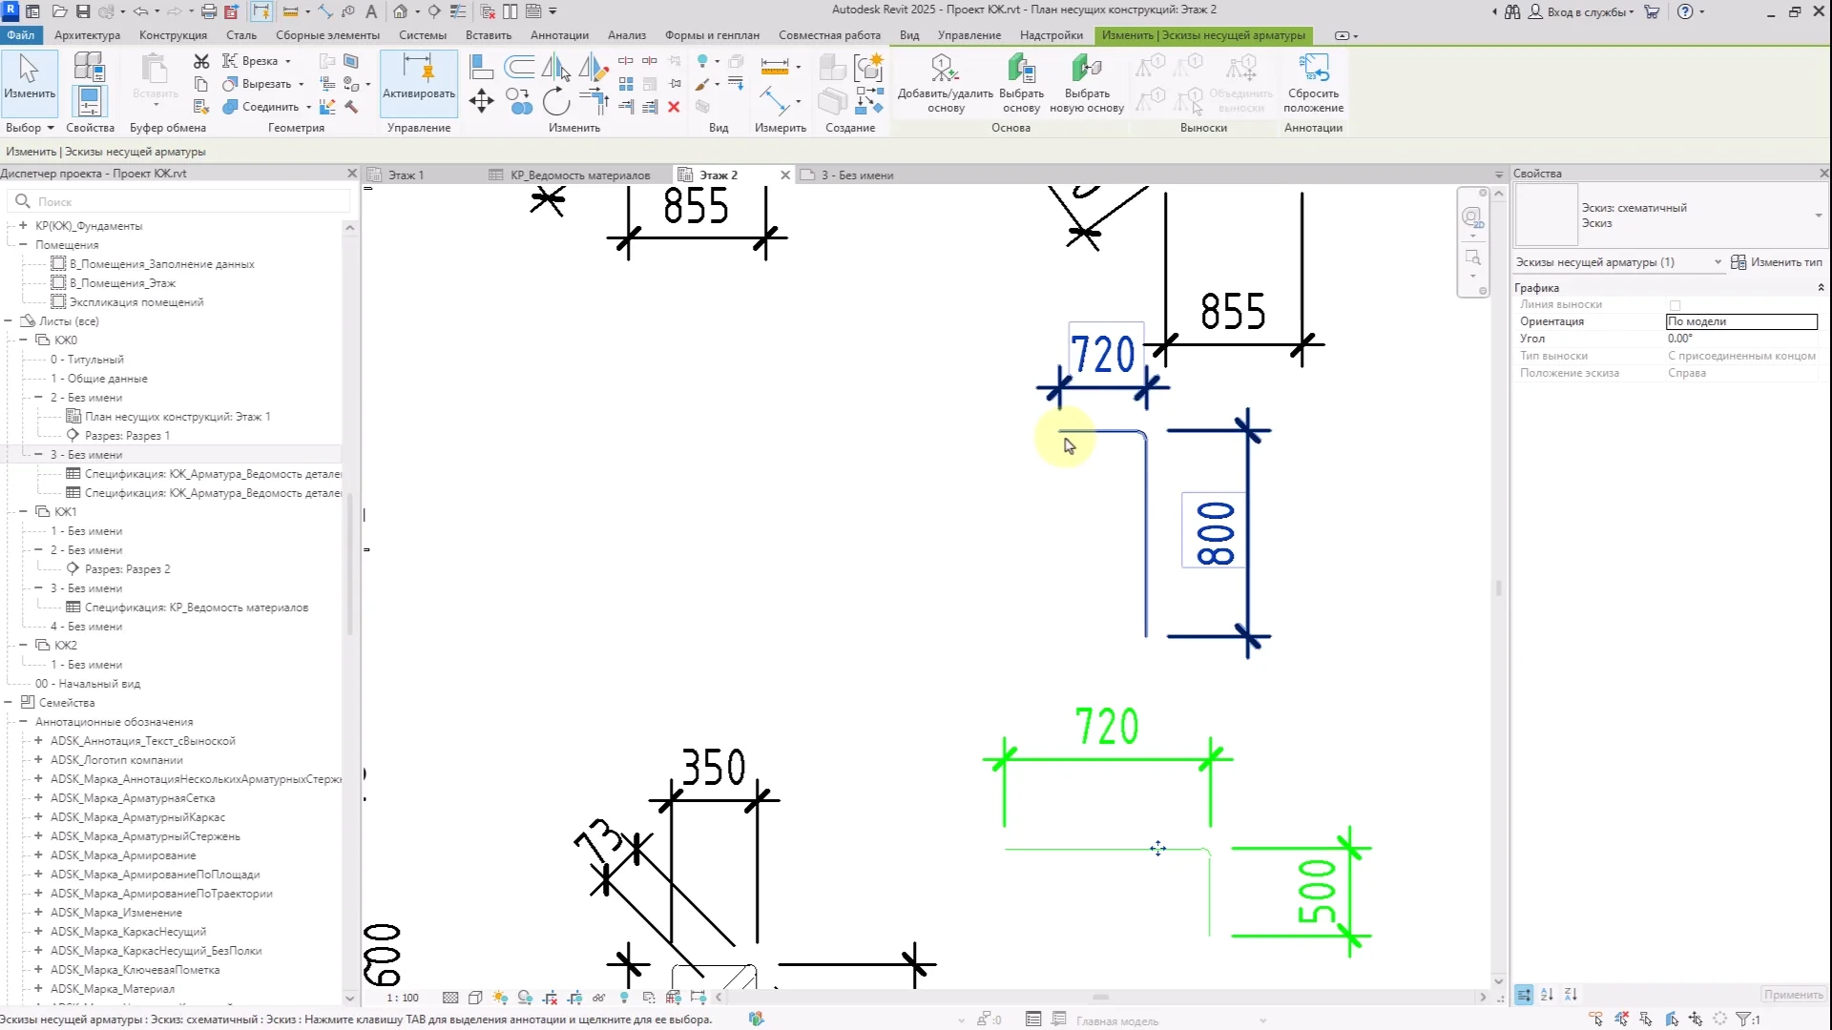Click the scissors Cut icon
Screen dimensions: 1832x1030
pos(200,61)
